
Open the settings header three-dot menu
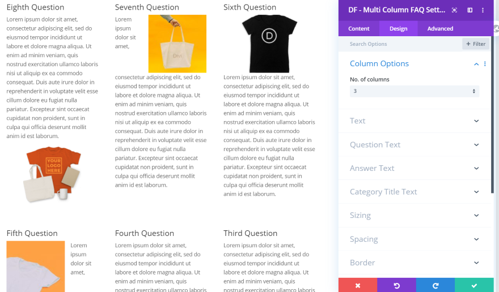[483, 10]
